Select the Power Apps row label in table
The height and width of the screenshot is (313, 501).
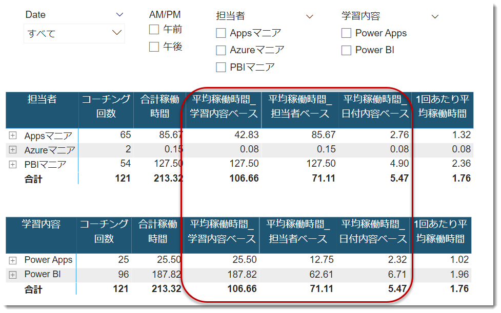tap(49, 260)
